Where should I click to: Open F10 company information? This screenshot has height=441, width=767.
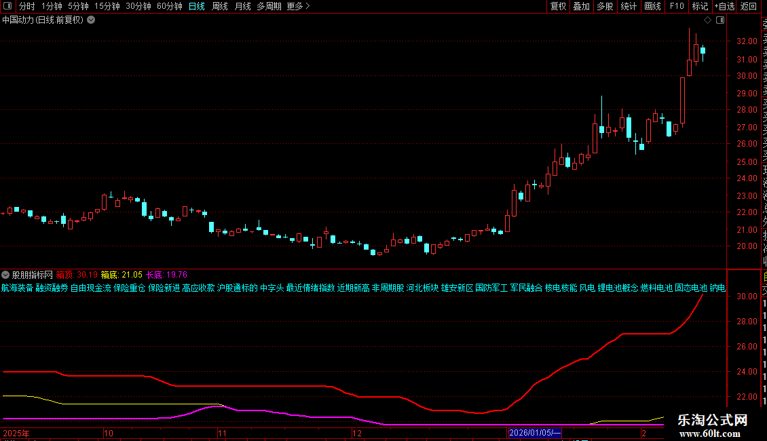point(677,6)
